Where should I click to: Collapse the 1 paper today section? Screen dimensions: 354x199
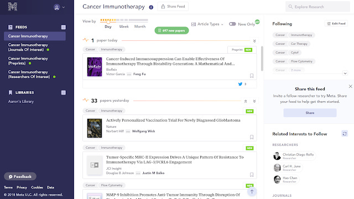click(x=254, y=41)
